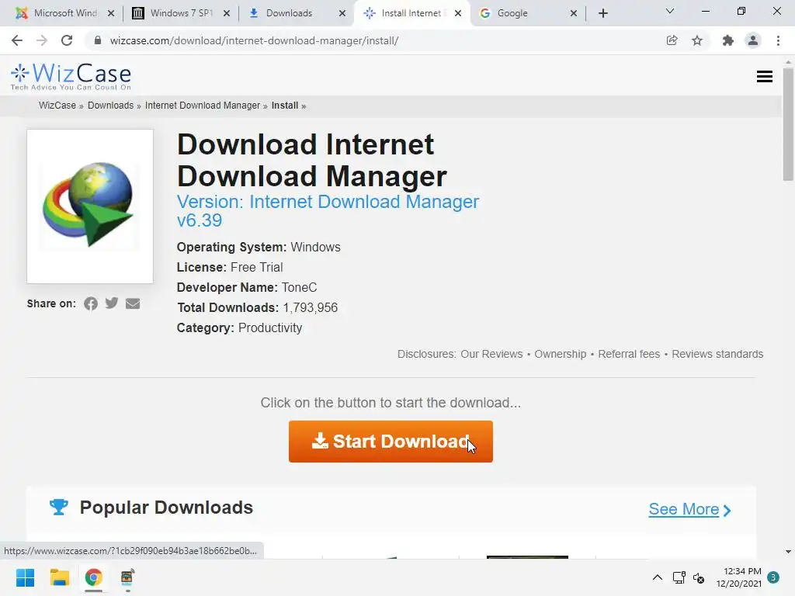Open the extensions puzzle icon
The width and height of the screenshot is (795, 596).
coord(728,40)
